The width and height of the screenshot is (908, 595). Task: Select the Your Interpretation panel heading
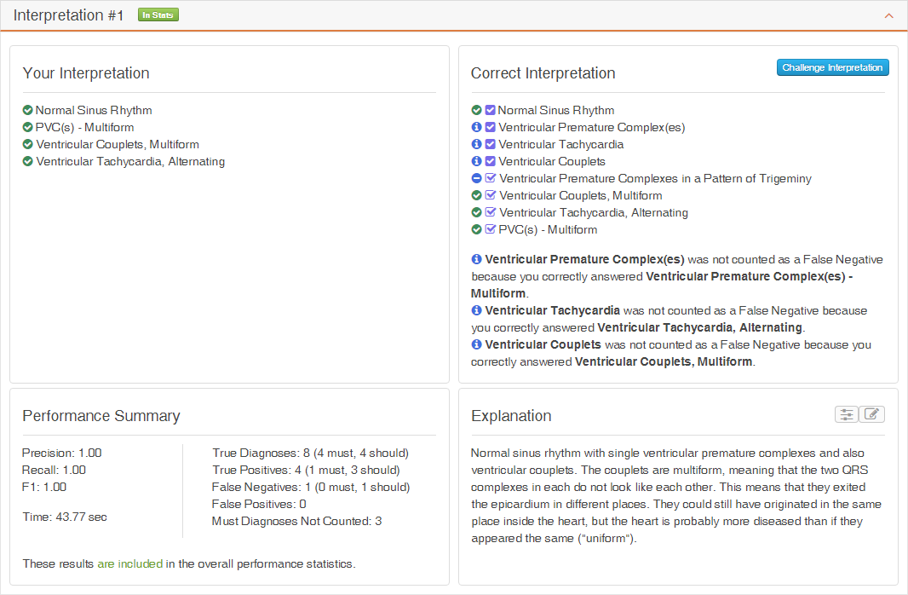click(x=85, y=73)
